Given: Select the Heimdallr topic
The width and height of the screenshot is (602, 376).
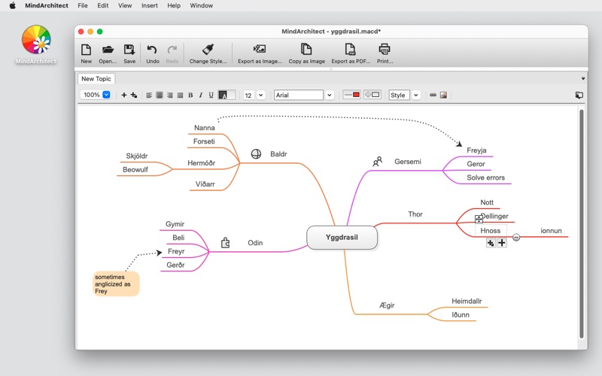Looking at the screenshot, I should tap(467, 302).
